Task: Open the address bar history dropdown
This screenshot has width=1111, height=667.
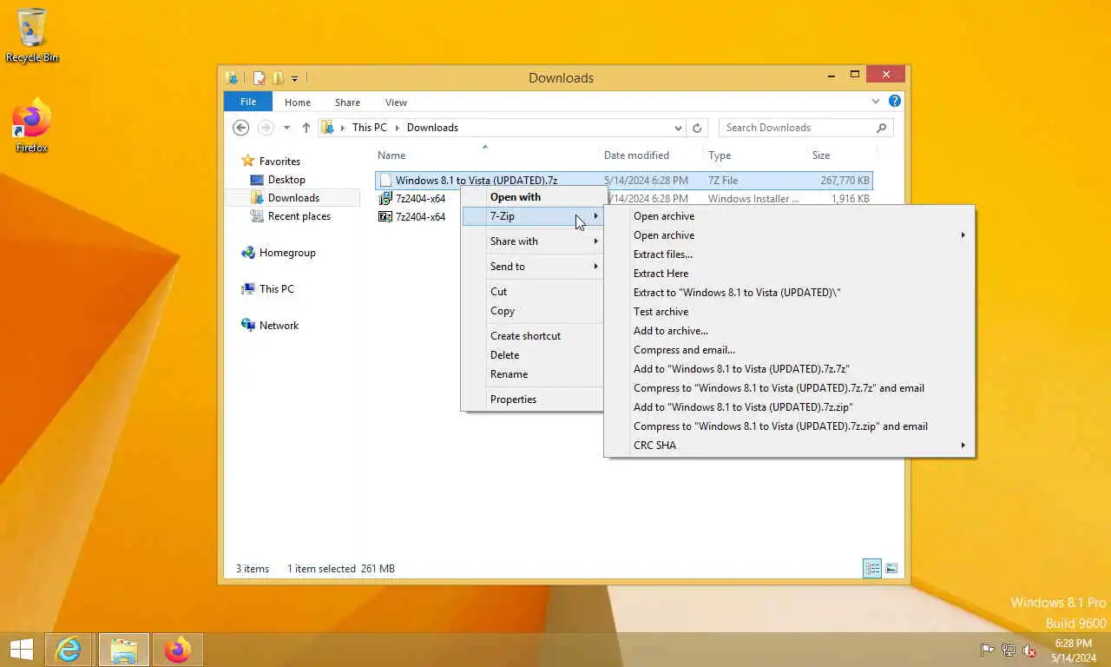Action: click(x=678, y=128)
